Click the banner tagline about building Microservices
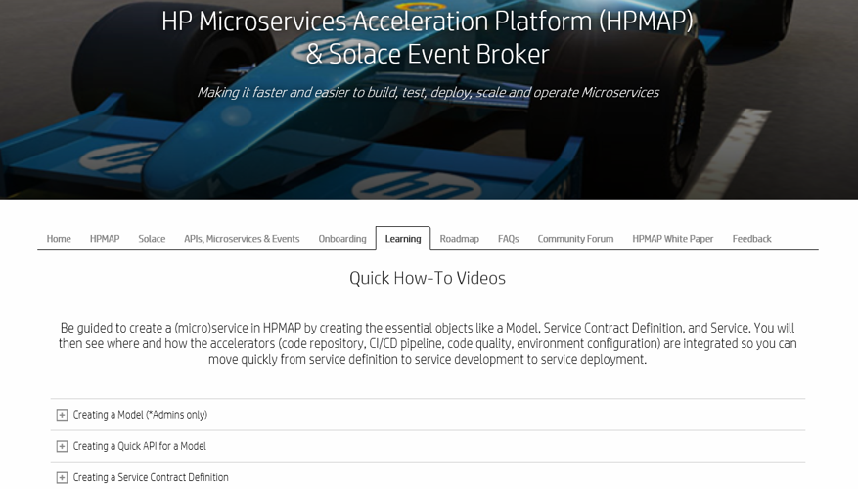Screen dimensions: 858x489 coord(428,93)
